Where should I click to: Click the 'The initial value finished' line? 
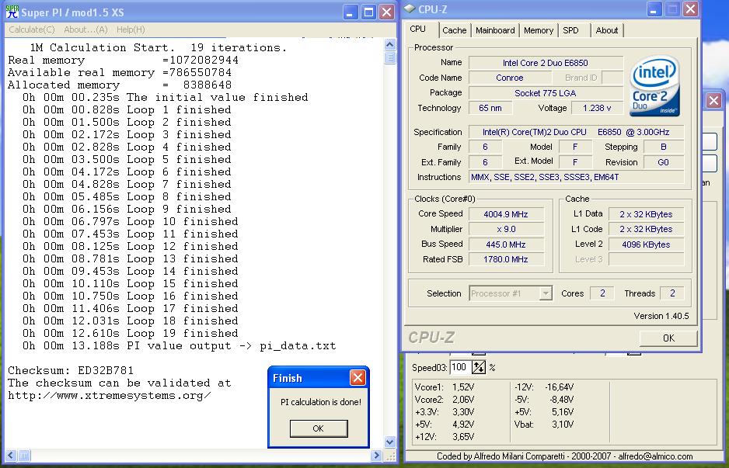pyautogui.click(x=165, y=98)
